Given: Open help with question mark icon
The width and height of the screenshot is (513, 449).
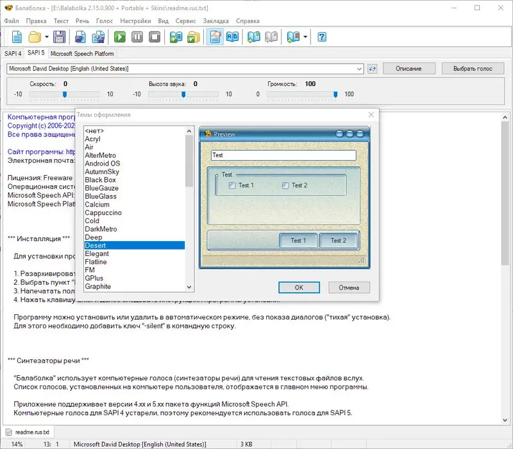Looking at the screenshot, I should point(322,37).
